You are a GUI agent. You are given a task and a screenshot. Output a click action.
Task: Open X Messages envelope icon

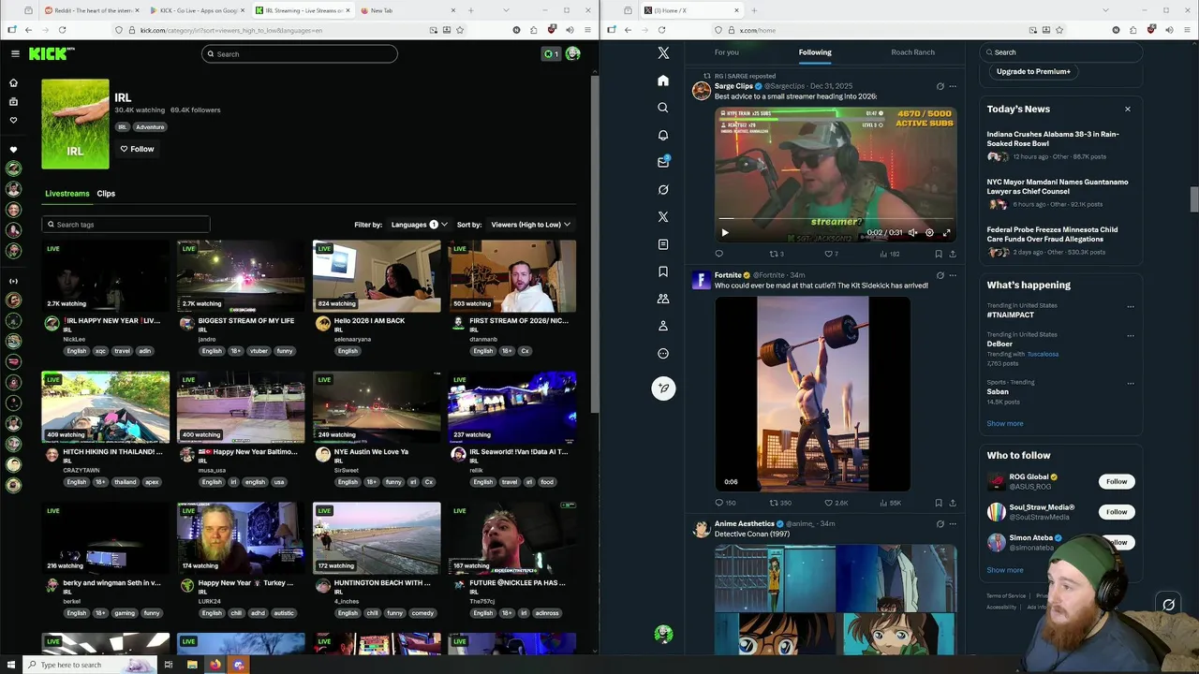(x=663, y=162)
